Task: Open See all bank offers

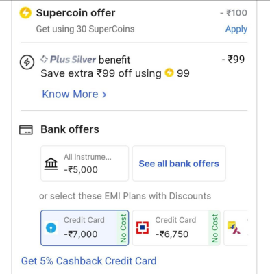Action: tap(179, 164)
